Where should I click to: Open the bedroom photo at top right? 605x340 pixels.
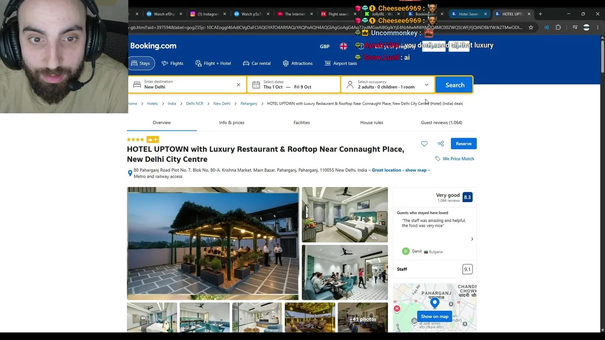coord(345,215)
